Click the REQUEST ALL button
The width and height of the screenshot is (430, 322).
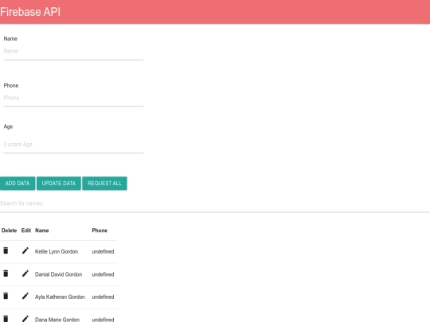pyautogui.click(x=104, y=183)
